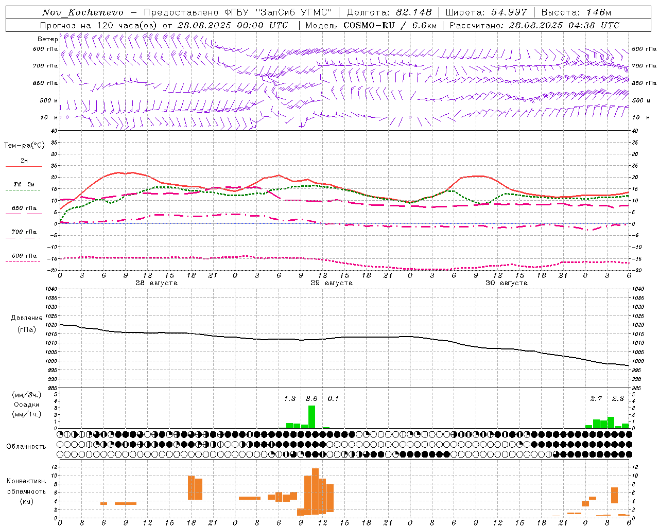Click the "(мм/3ч.)" units label

click(27, 395)
